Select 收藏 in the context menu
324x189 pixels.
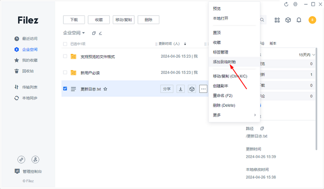(x=234, y=42)
